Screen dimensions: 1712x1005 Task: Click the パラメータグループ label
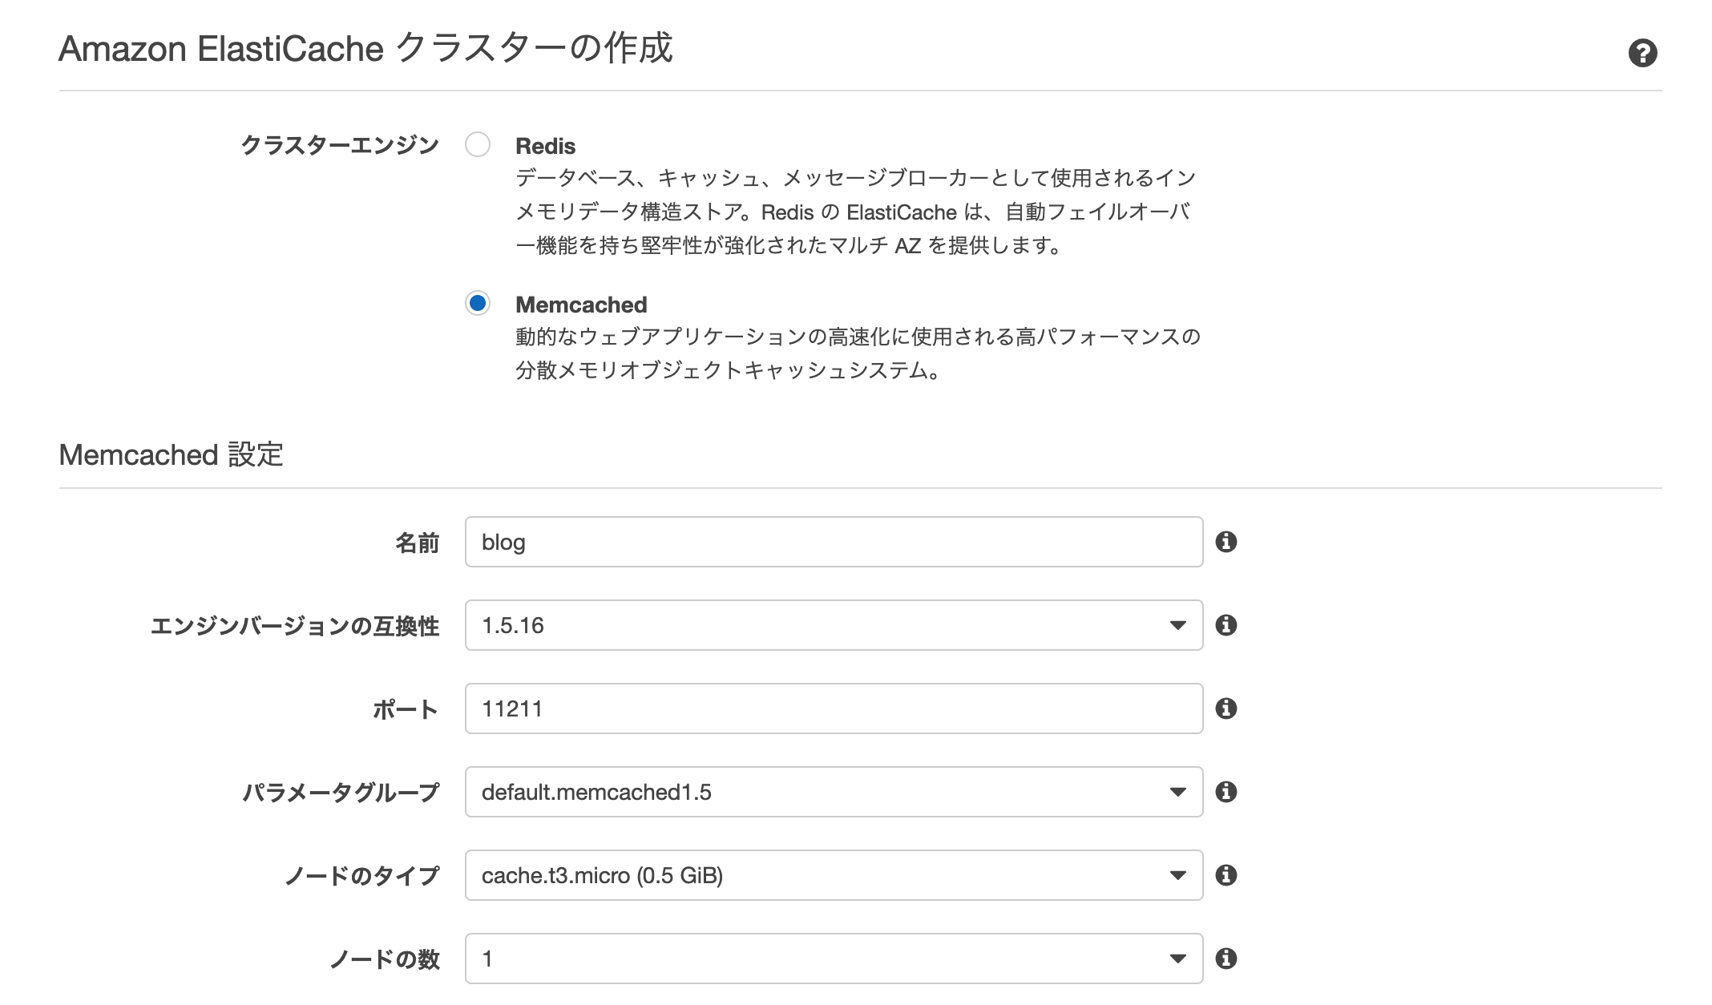coord(341,793)
